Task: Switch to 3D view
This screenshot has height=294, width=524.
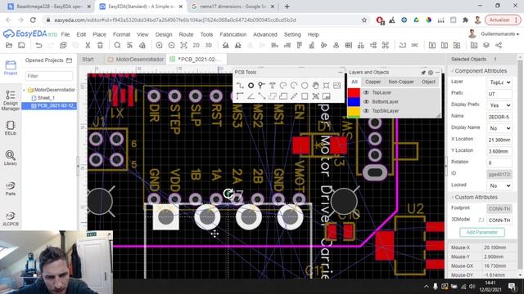Action: [x=209, y=46]
